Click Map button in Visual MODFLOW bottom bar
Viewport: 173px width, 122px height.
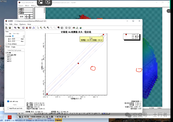coord(61,113)
